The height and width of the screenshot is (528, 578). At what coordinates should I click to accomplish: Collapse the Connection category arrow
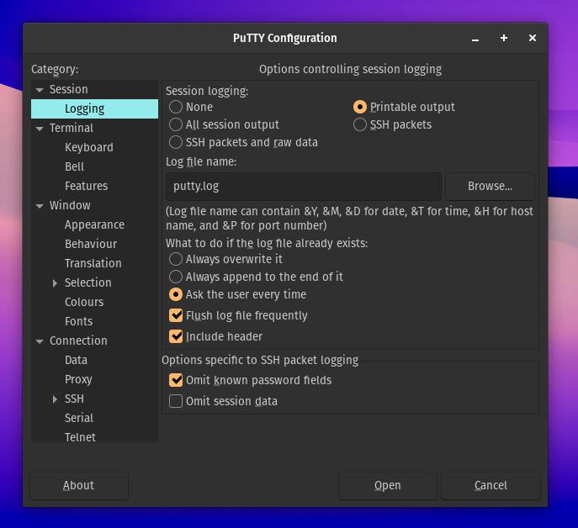(40, 341)
